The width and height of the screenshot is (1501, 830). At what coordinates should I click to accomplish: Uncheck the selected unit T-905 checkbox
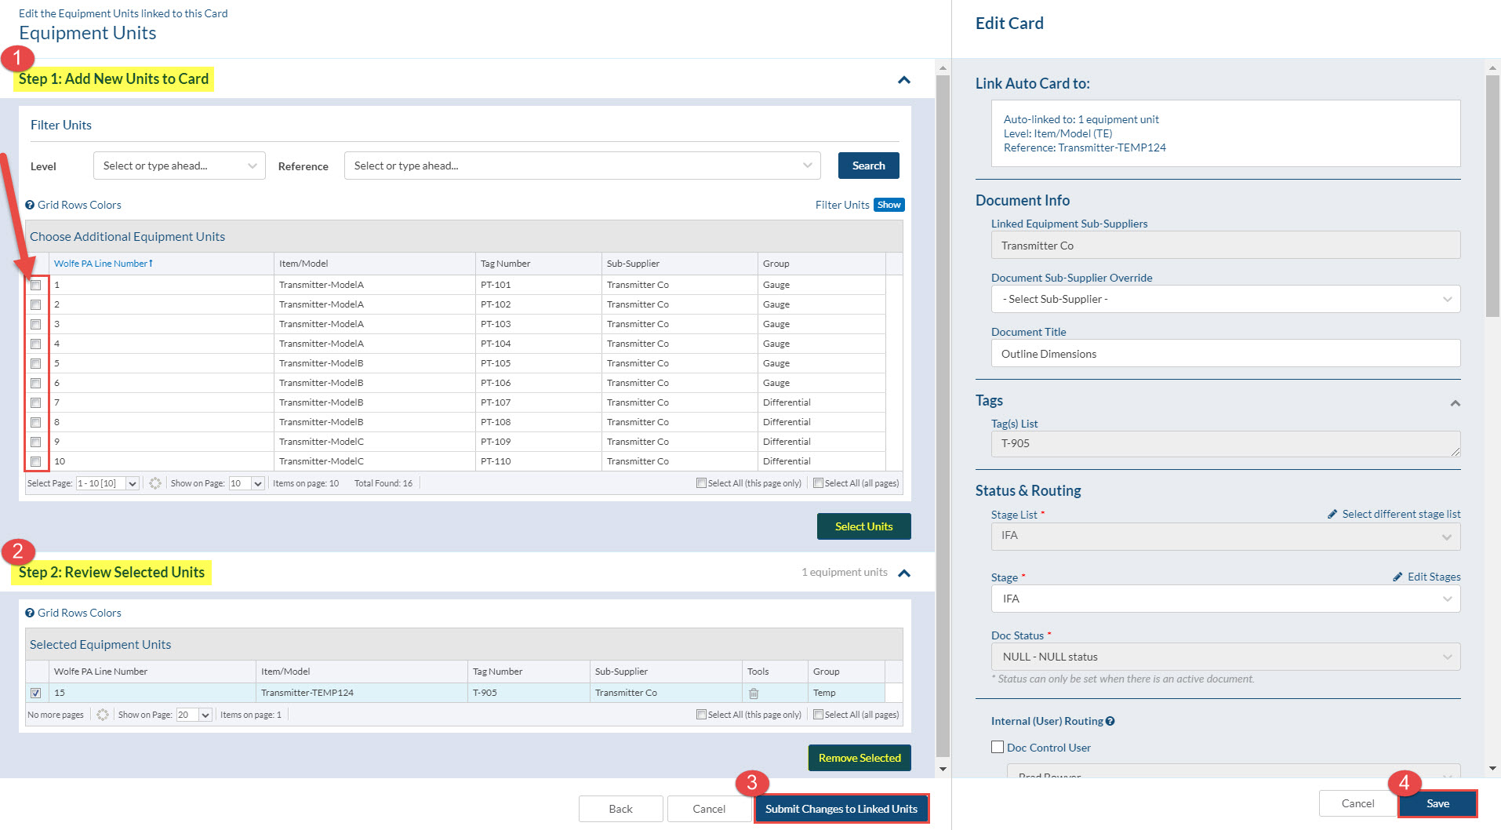[x=35, y=693]
